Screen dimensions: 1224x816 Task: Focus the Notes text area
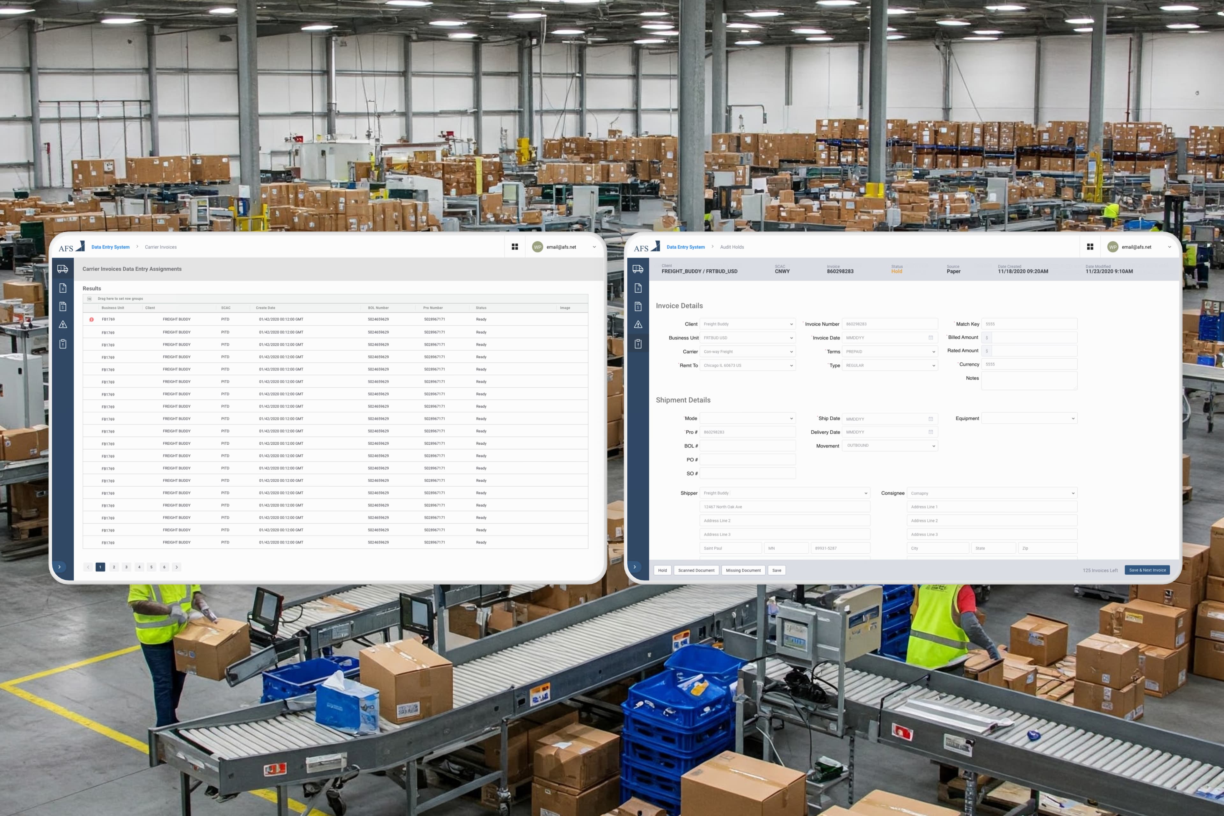tap(1029, 380)
